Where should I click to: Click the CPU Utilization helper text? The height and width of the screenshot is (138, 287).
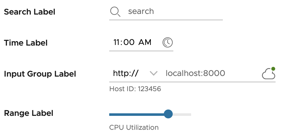point(134,128)
